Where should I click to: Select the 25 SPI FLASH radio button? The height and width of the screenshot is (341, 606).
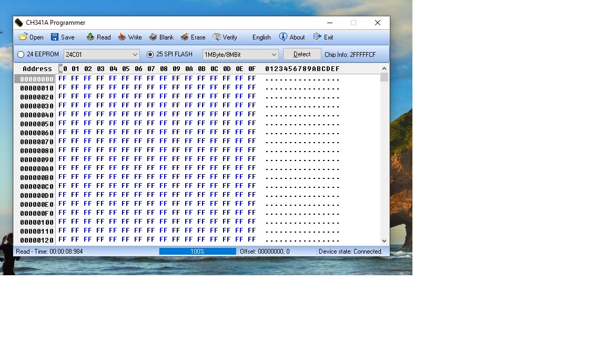150,55
